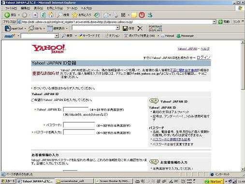Click the grey Forward arrow button
Image resolution: width=245 pixels, height=184 pixels.
24,15
